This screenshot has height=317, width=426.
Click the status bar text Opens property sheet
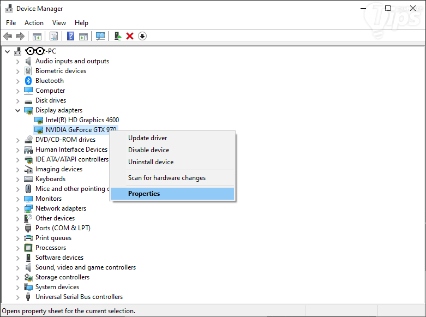point(69,311)
